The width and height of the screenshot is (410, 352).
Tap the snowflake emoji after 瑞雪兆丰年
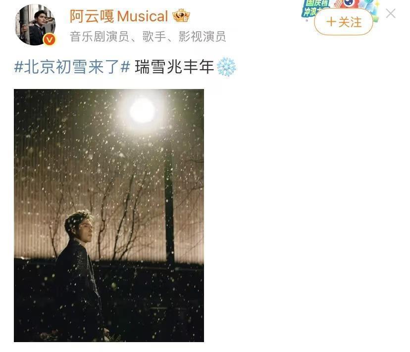(226, 67)
